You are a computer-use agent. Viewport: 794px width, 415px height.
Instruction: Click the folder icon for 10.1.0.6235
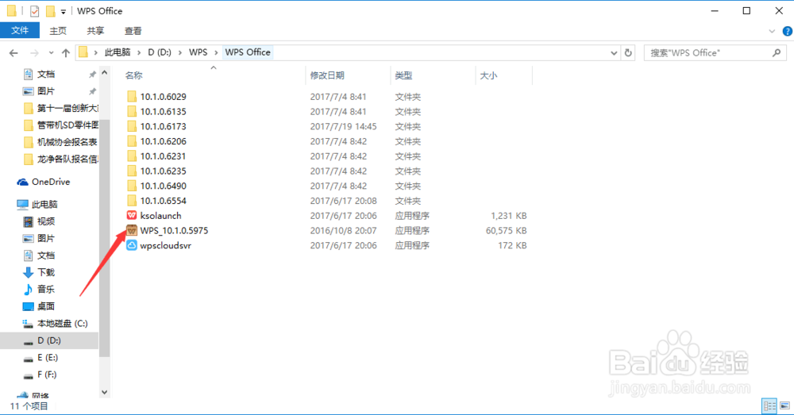[x=132, y=171]
